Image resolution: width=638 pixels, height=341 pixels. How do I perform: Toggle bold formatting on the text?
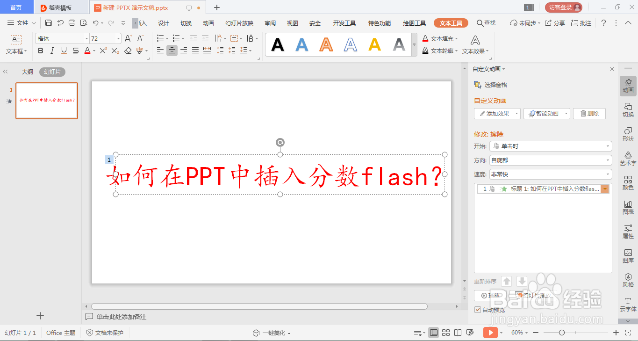(x=40, y=51)
